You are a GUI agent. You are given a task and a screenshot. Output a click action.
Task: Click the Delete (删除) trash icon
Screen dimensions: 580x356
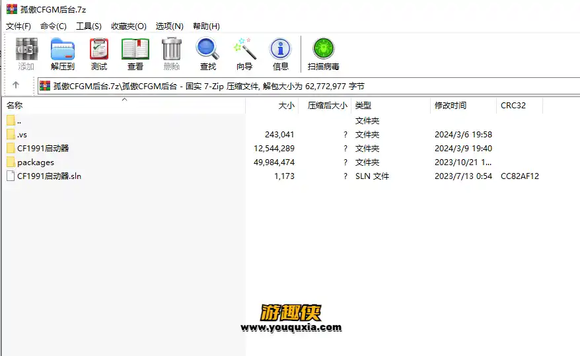coord(172,49)
